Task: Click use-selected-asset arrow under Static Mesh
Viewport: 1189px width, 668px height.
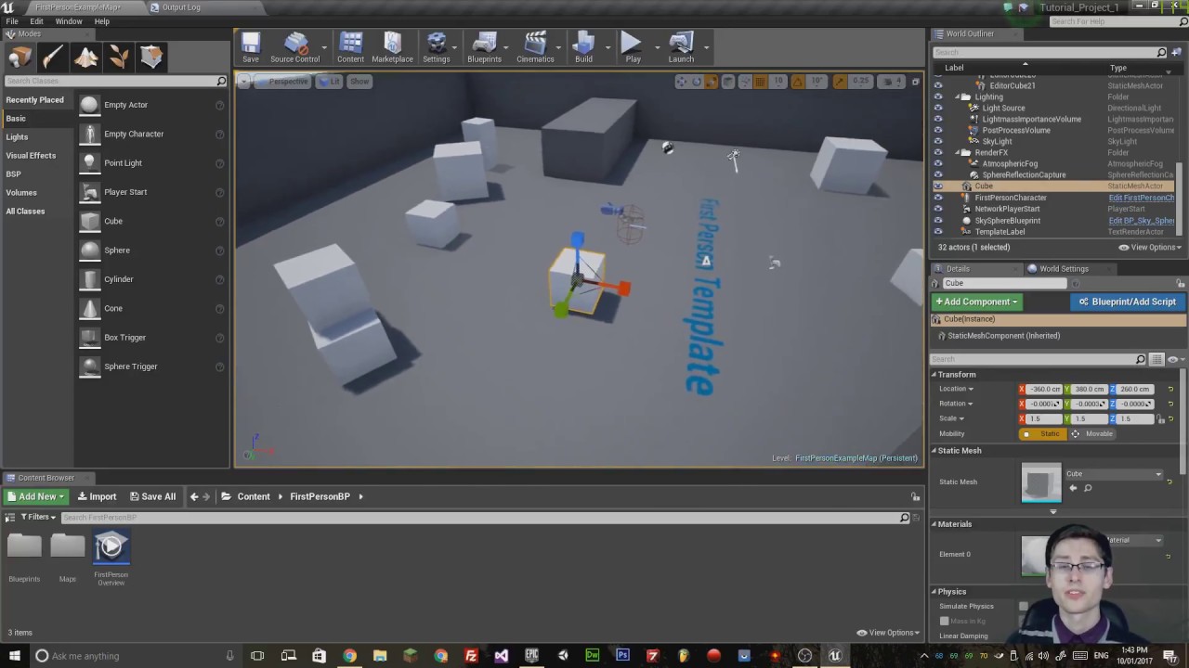Action: click(x=1073, y=488)
